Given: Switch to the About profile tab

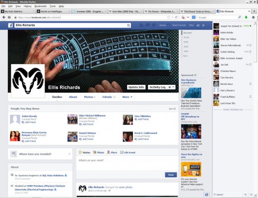Looking at the screenshot, I should tap(73, 97).
